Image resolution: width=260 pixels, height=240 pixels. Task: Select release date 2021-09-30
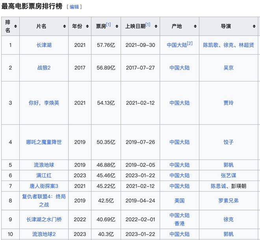[x=140, y=45]
